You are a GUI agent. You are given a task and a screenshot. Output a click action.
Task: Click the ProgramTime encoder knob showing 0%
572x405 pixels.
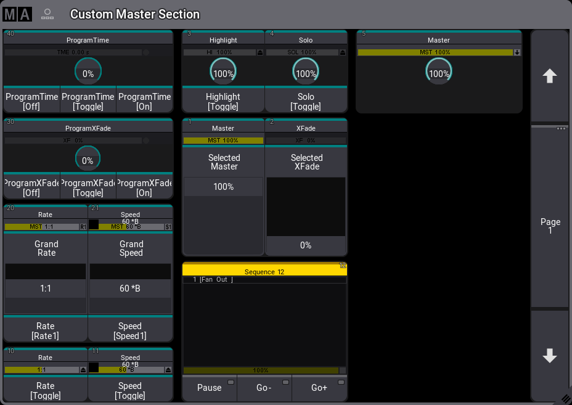88,71
